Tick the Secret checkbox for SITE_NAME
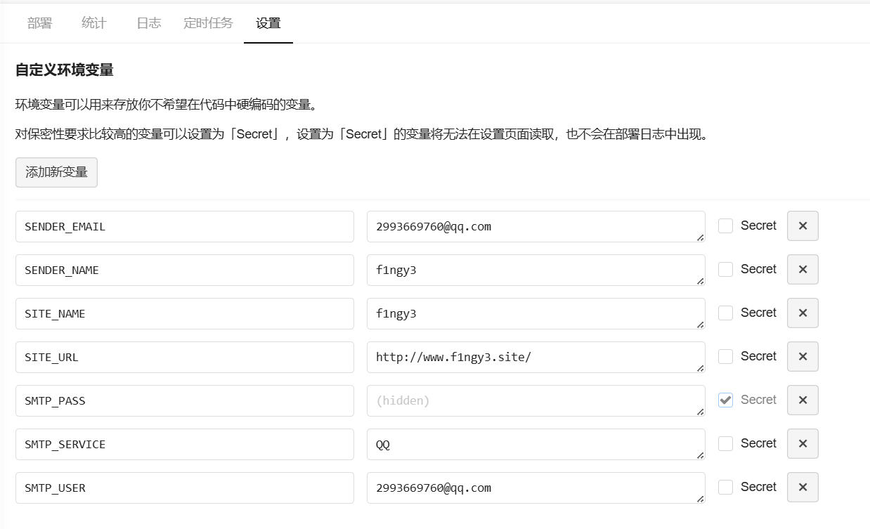Screen dimensions: 870x529 [x=725, y=313]
